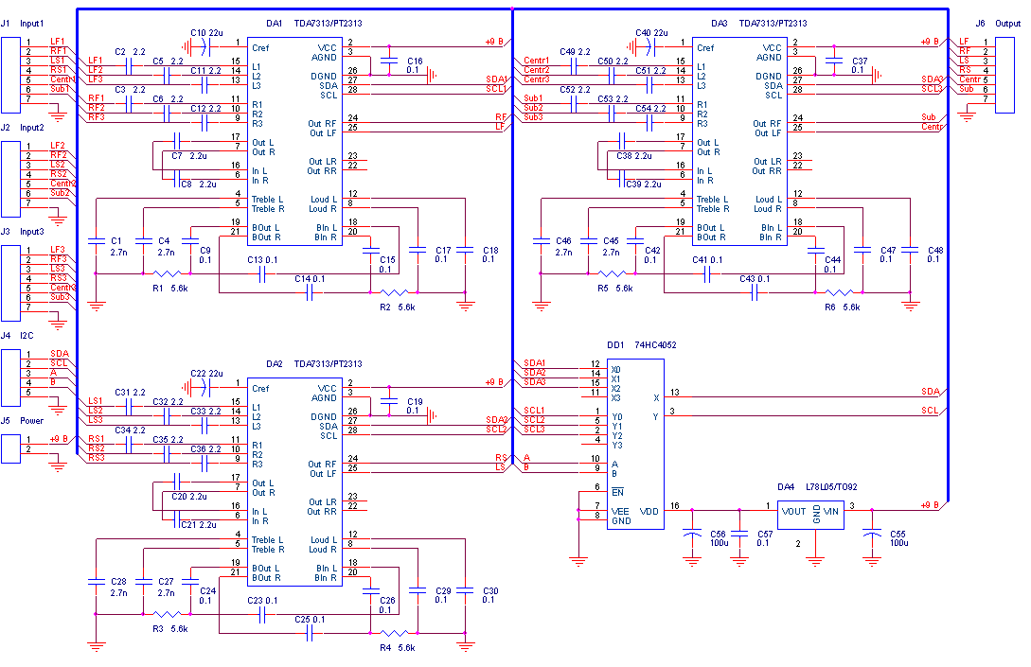Click capacitor C10 22u on Cref

pyautogui.click(x=205, y=46)
